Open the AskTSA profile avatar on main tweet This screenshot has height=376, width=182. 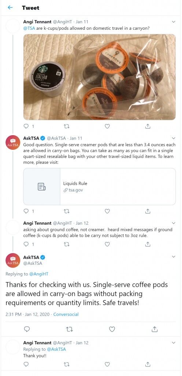click(13, 260)
